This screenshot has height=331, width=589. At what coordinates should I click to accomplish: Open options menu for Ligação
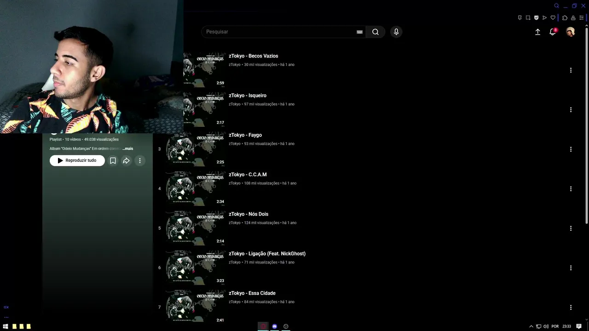tap(571, 268)
